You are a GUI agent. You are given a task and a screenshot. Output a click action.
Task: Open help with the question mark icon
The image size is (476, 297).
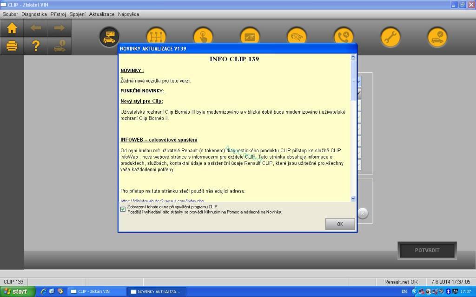(x=35, y=46)
